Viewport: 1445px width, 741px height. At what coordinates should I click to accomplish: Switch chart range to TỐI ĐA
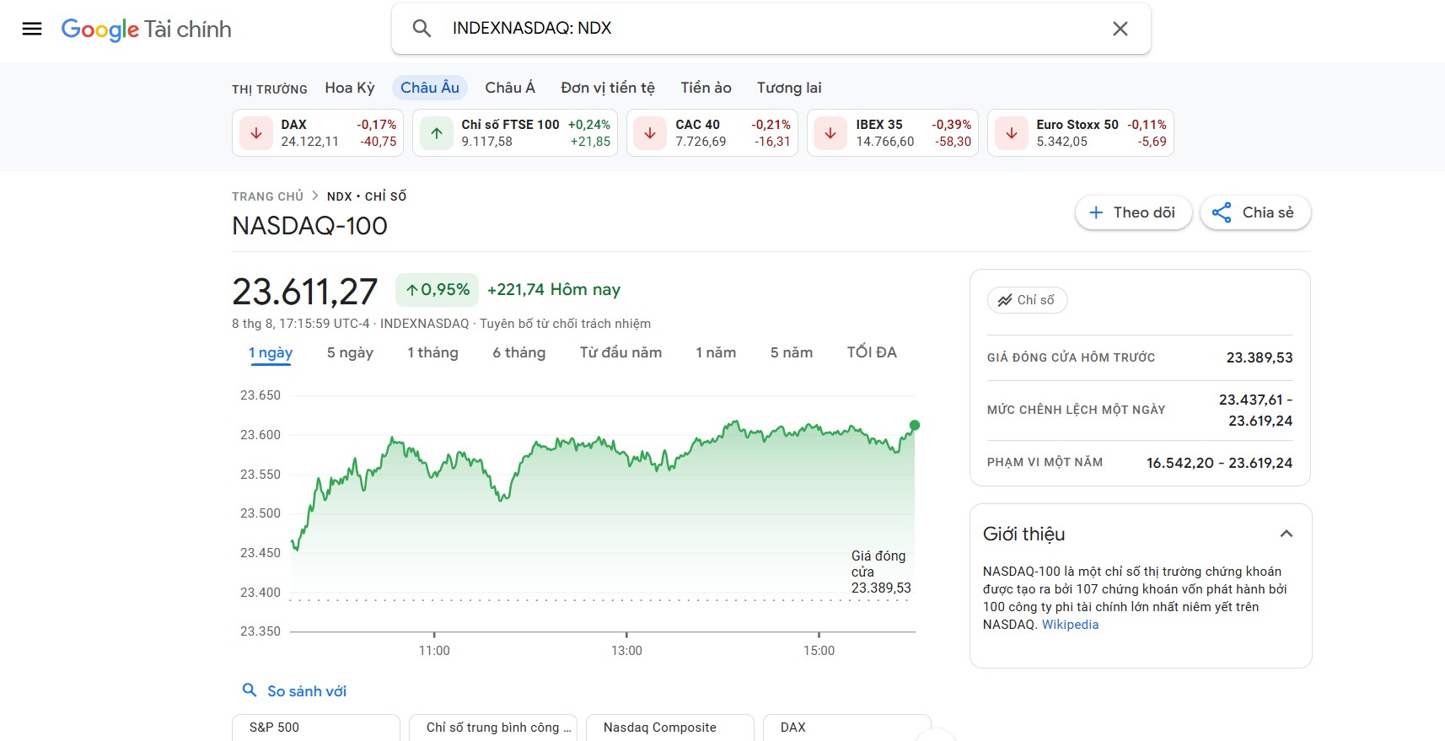872,353
